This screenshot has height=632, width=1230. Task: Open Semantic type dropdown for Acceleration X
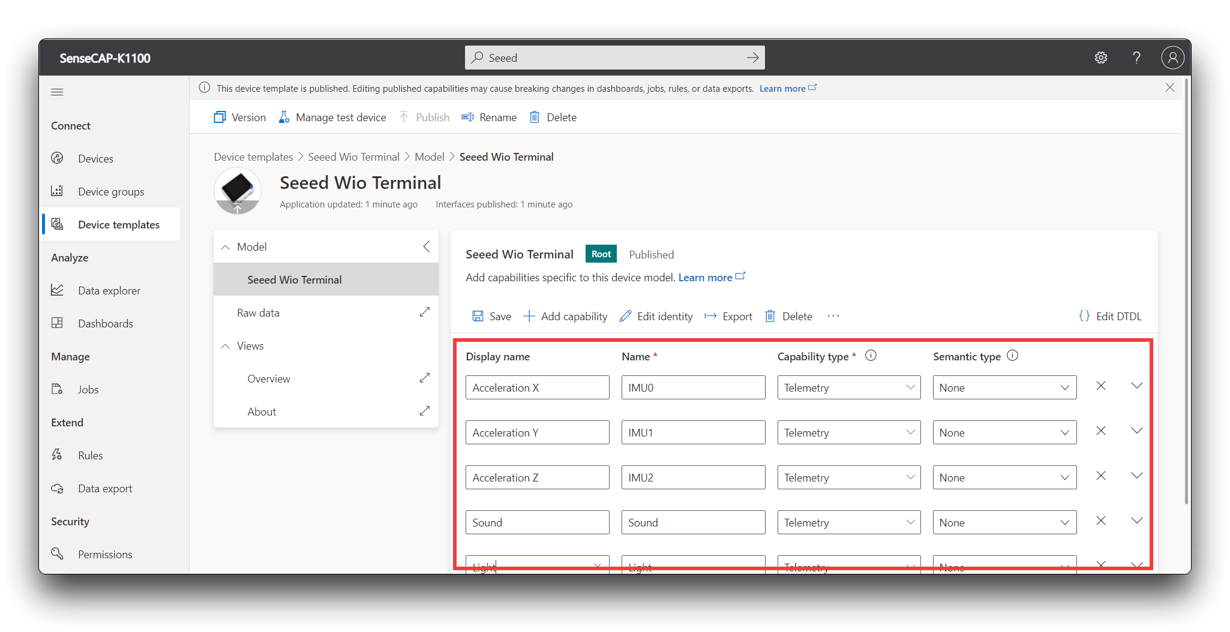pos(1005,387)
